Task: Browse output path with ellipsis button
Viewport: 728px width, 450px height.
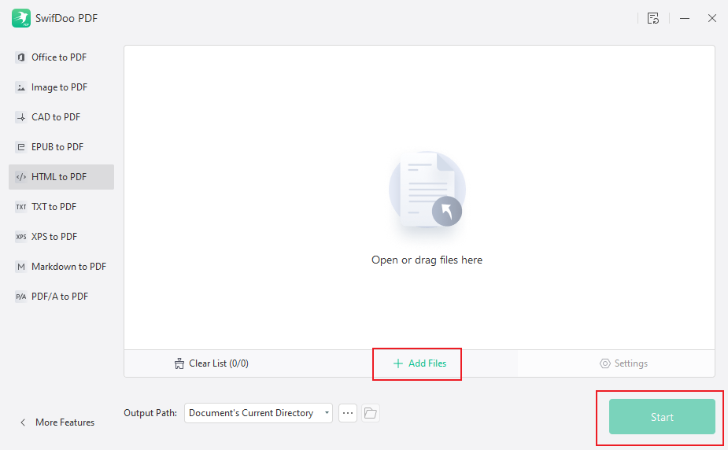Action: [x=348, y=413]
